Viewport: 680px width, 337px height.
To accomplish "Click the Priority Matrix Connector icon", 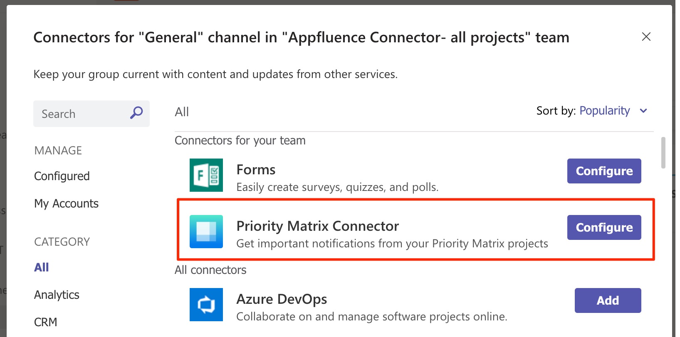I will pyautogui.click(x=206, y=232).
